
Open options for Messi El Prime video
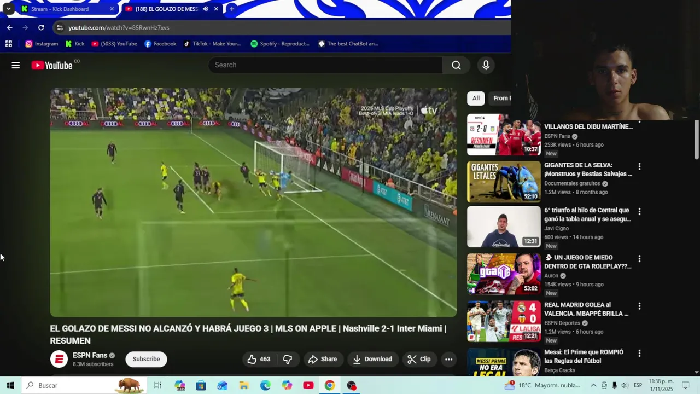(x=639, y=353)
